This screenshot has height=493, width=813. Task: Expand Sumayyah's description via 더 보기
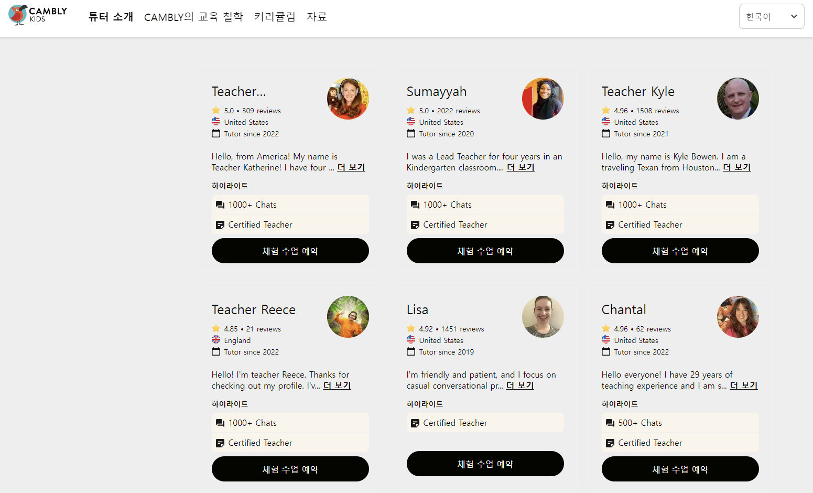tap(521, 167)
